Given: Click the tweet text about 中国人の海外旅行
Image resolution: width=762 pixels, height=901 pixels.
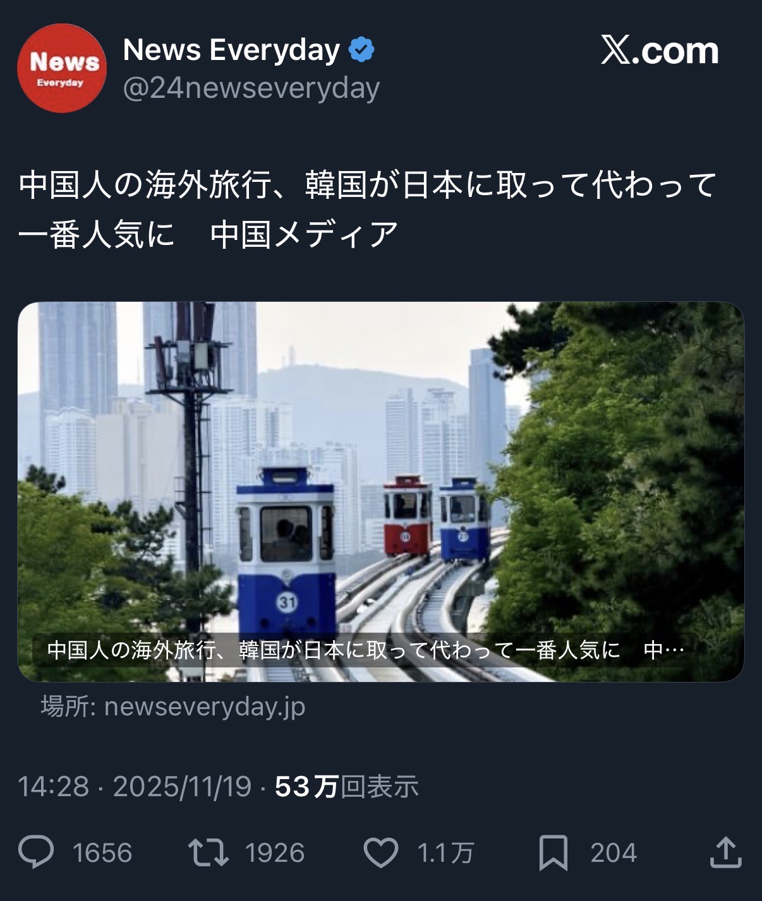Looking at the screenshot, I should (368, 210).
